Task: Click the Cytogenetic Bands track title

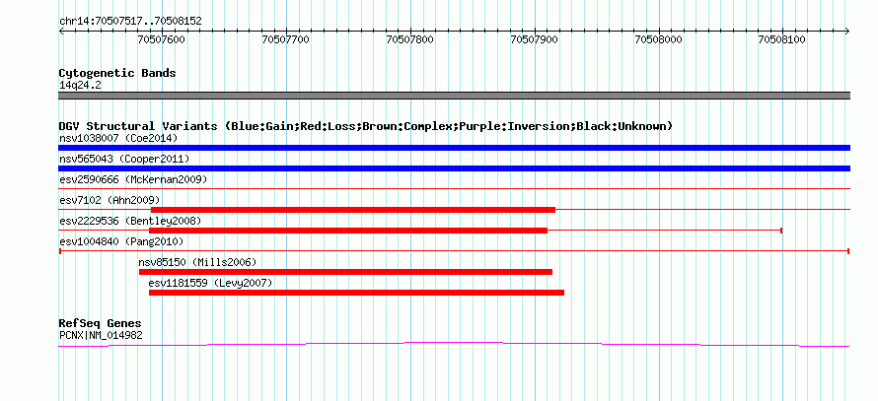Action: (x=117, y=73)
